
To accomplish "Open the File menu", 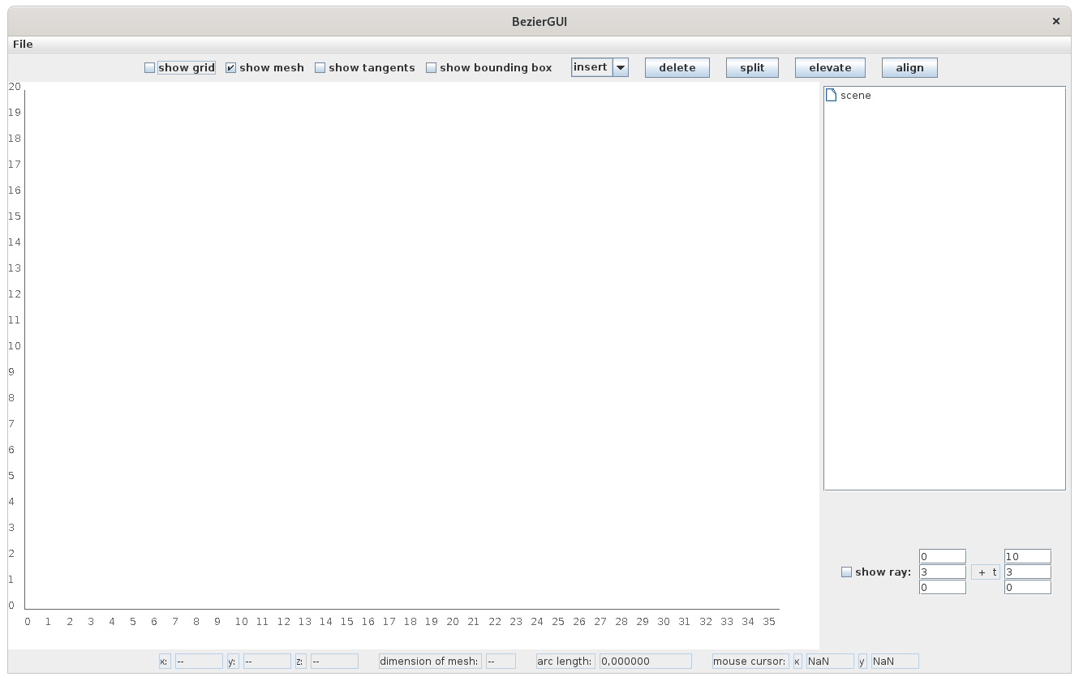I will point(23,44).
